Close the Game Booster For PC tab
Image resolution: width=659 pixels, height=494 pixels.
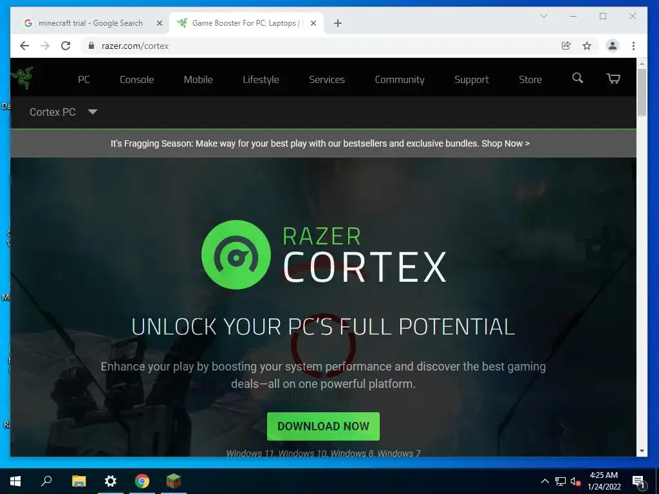coord(313,23)
